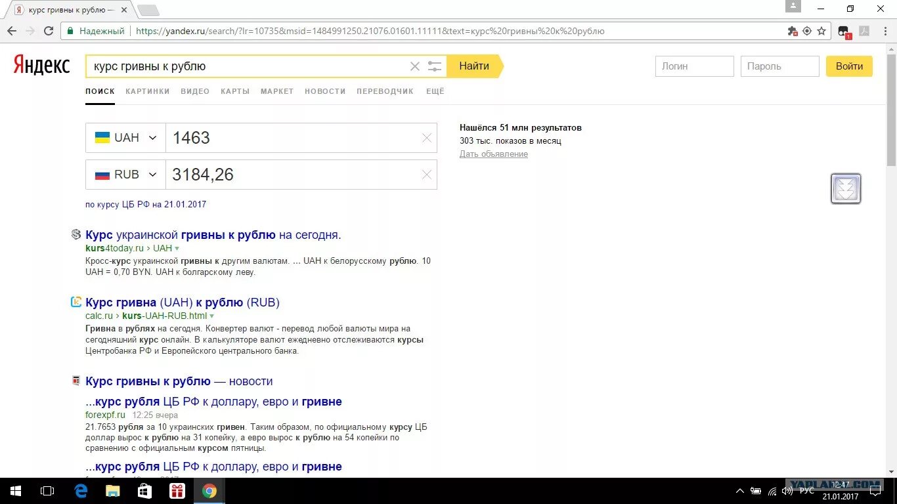897x504 pixels.
Task: Click the Войти login button
Action: [x=849, y=66]
